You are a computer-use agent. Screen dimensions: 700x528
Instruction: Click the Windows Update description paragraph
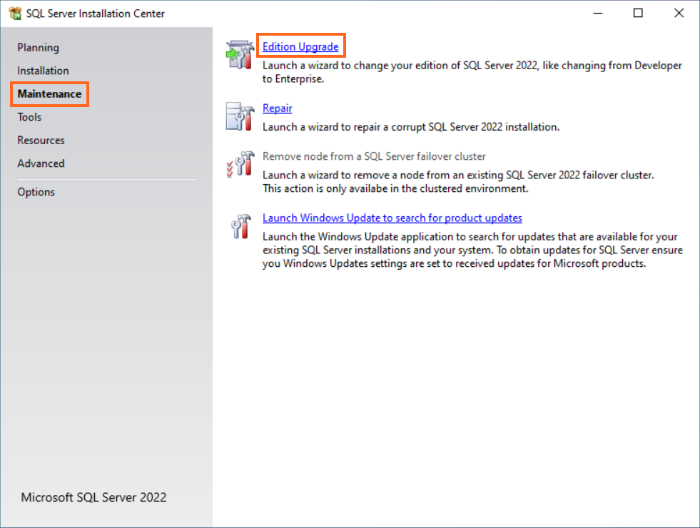pyautogui.click(x=473, y=250)
